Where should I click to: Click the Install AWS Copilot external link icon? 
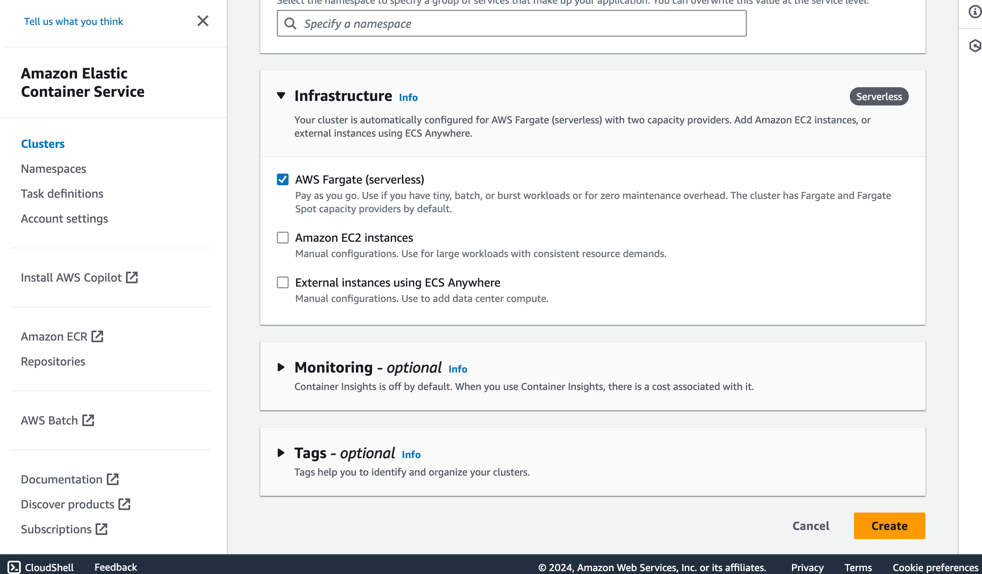pyautogui.click(x=132, y=277)
